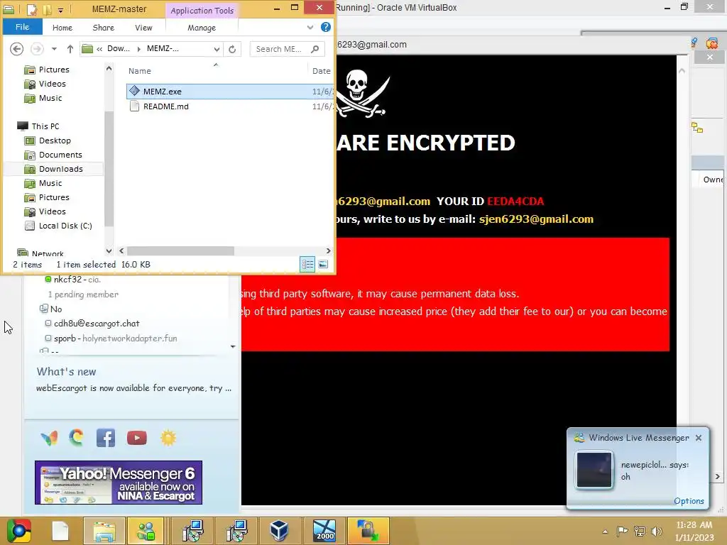Screen dimensions: 727x545
Task: Expand the Explorer ribbon chevron
Action: coord(310,28)
